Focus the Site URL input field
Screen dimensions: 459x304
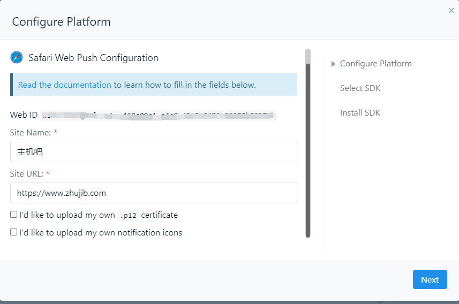click(x=154, y=193)
